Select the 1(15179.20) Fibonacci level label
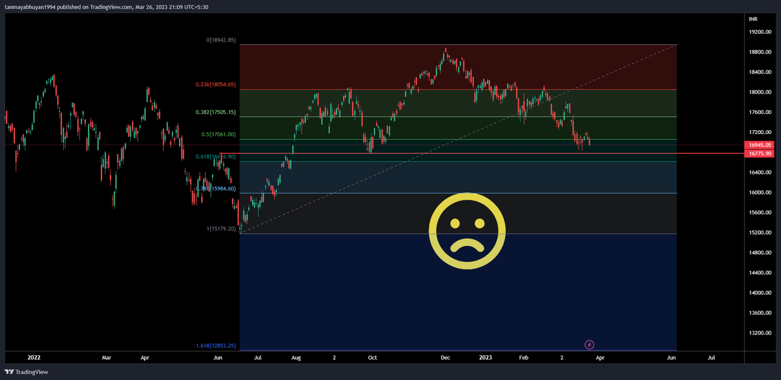The image size is (781, 380). click(221, 229)
